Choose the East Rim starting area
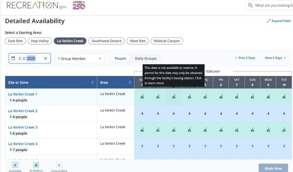Screen dimensions: 293x172 pos(17,41)
